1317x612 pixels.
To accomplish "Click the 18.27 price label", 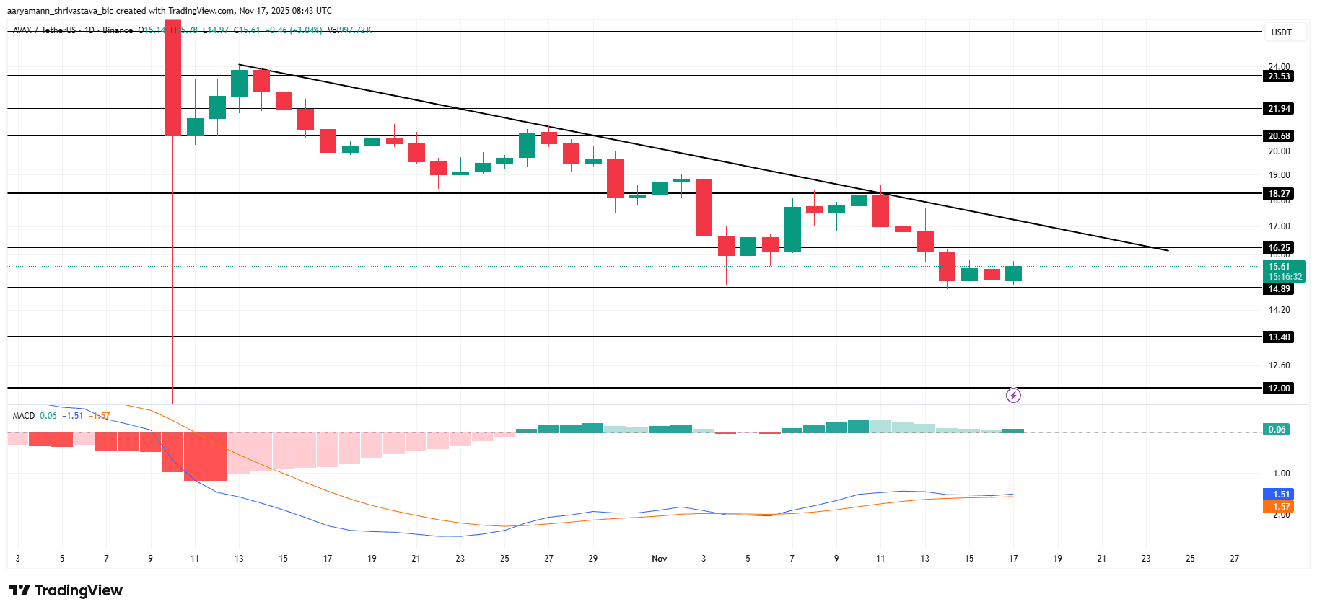I will [x=1279, y=194].
